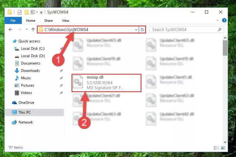
Task: Click the Properties quick access icon
Action: point(20,12)
